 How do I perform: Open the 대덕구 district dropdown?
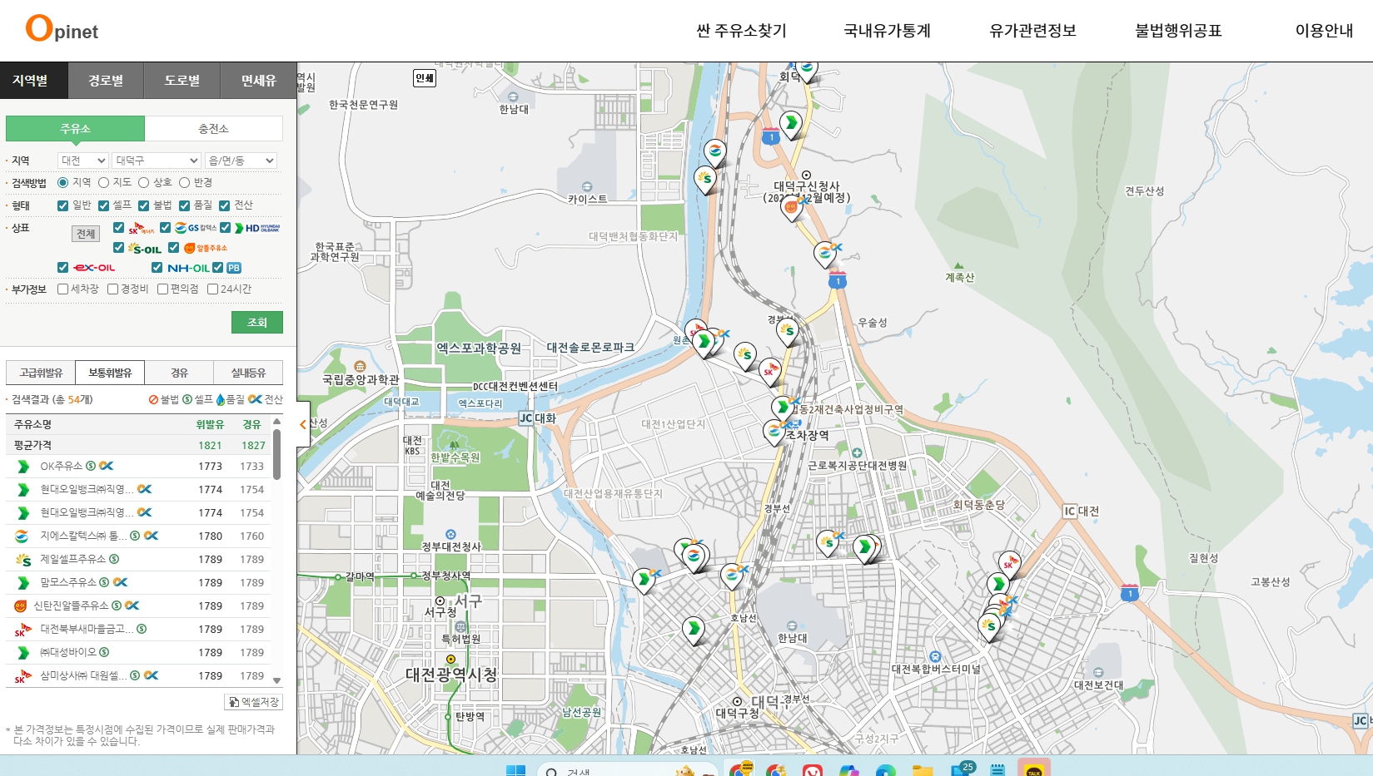coord(157,161)
